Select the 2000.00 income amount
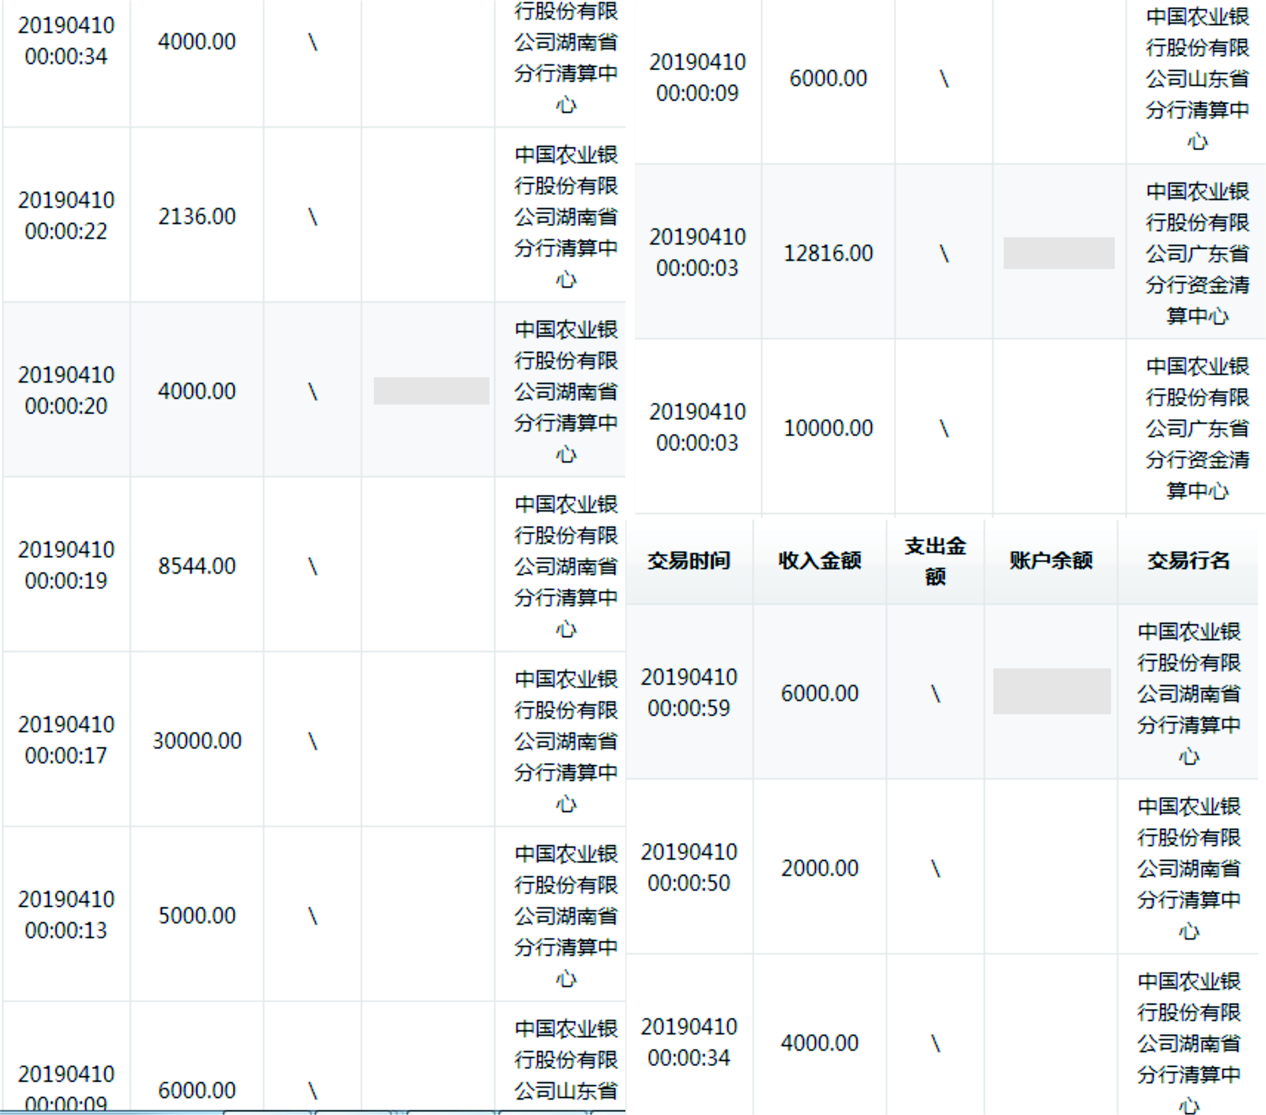The image size is (1266, 1115). [819, 868]
